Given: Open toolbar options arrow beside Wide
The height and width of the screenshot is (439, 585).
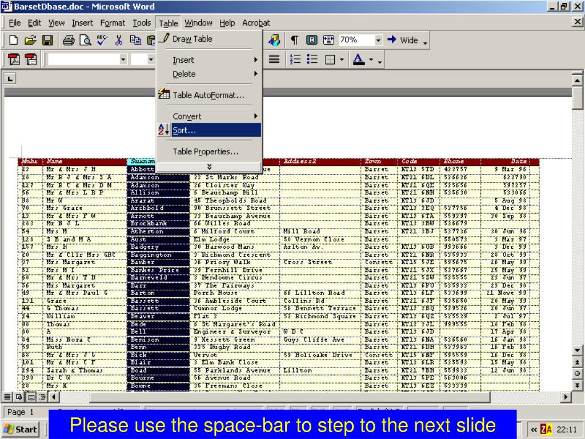Looking at the screenshot, I should (425, 42).
